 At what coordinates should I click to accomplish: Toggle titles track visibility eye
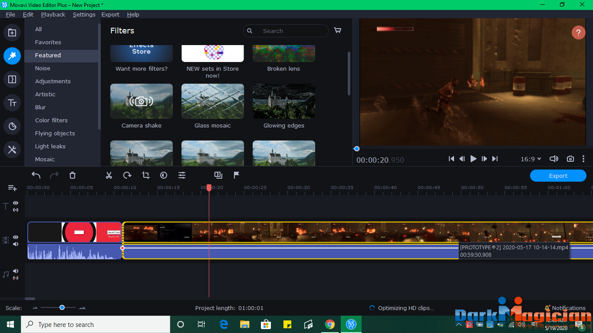(x=16, y=203)
